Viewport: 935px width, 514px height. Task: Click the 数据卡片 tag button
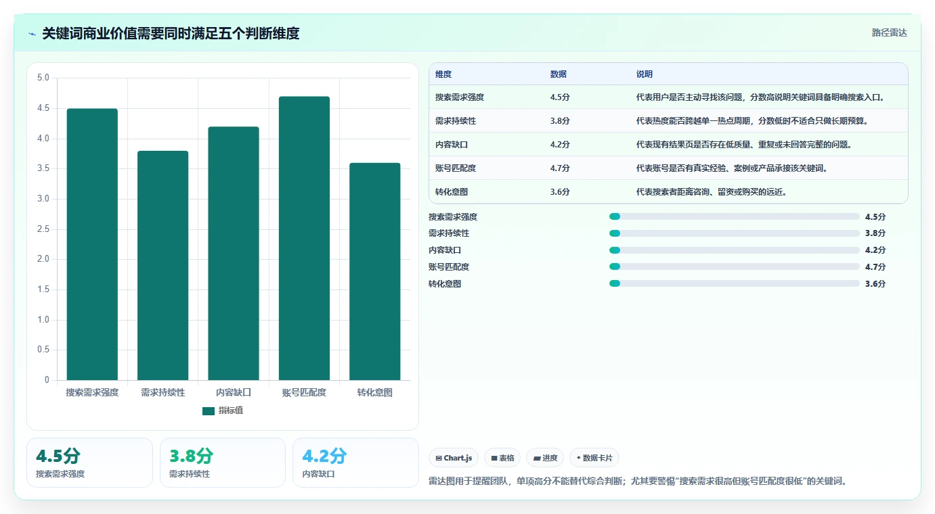[x=594, y=458]
